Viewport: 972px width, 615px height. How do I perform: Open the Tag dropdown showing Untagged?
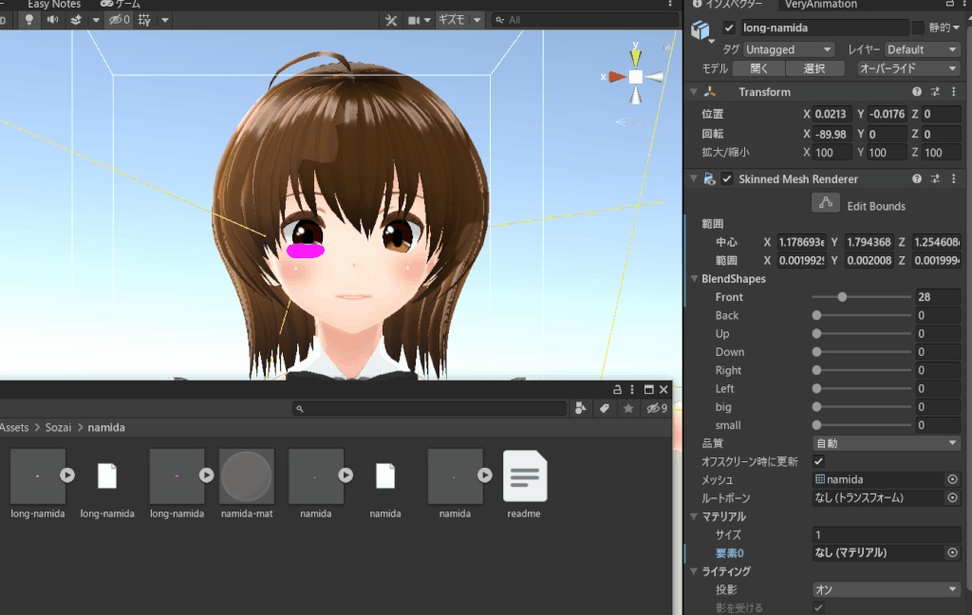tap(788, 48)
